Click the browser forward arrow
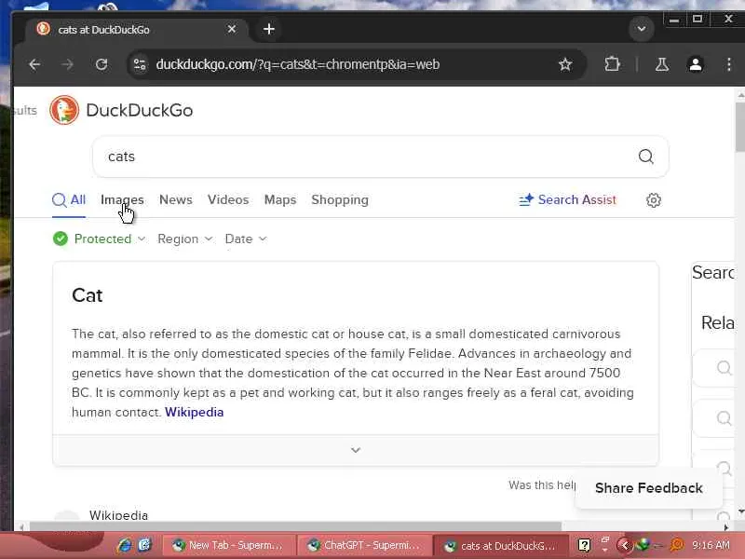 67,64
